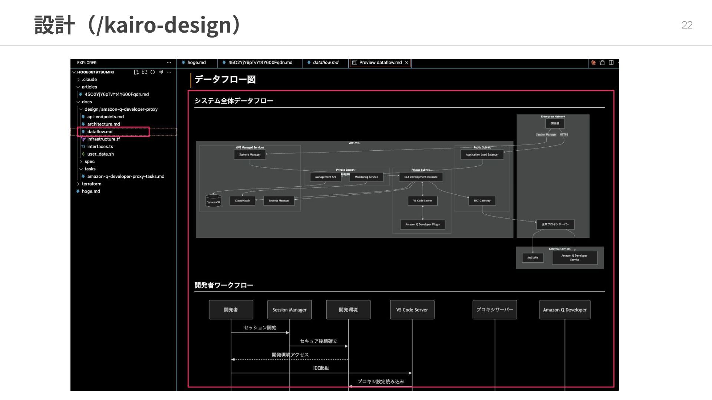Viewport: 712px width, 400px height.
Task: Switch to the hoge.md editor tab
Action: pyautogui.click(x=197, y=63)
